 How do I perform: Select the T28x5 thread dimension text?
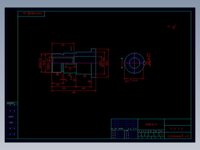(x=48, y=65)
